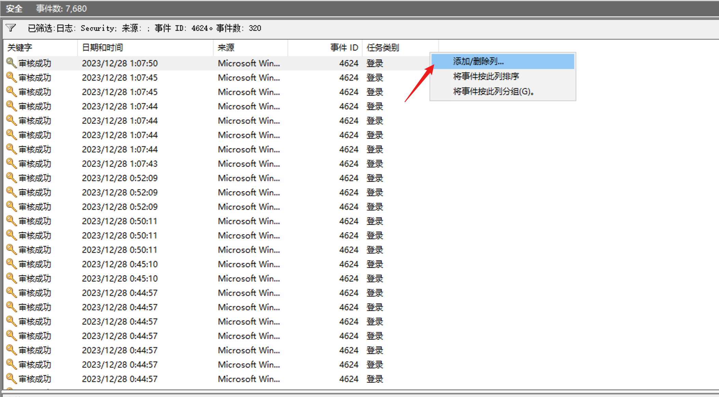Choose 将事件按此列分组(G) menu entry
The image size is (719, 397).
493,91
